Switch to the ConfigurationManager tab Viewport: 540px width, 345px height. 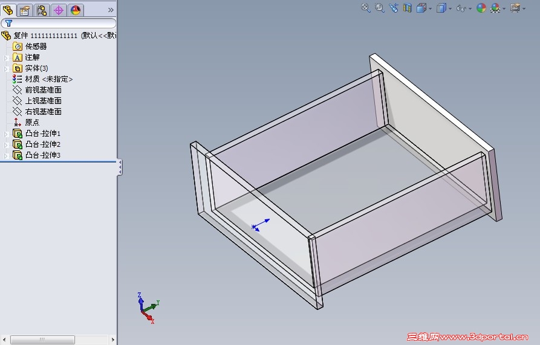tap(42, 10)
